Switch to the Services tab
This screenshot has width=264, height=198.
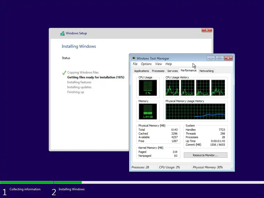172,71
